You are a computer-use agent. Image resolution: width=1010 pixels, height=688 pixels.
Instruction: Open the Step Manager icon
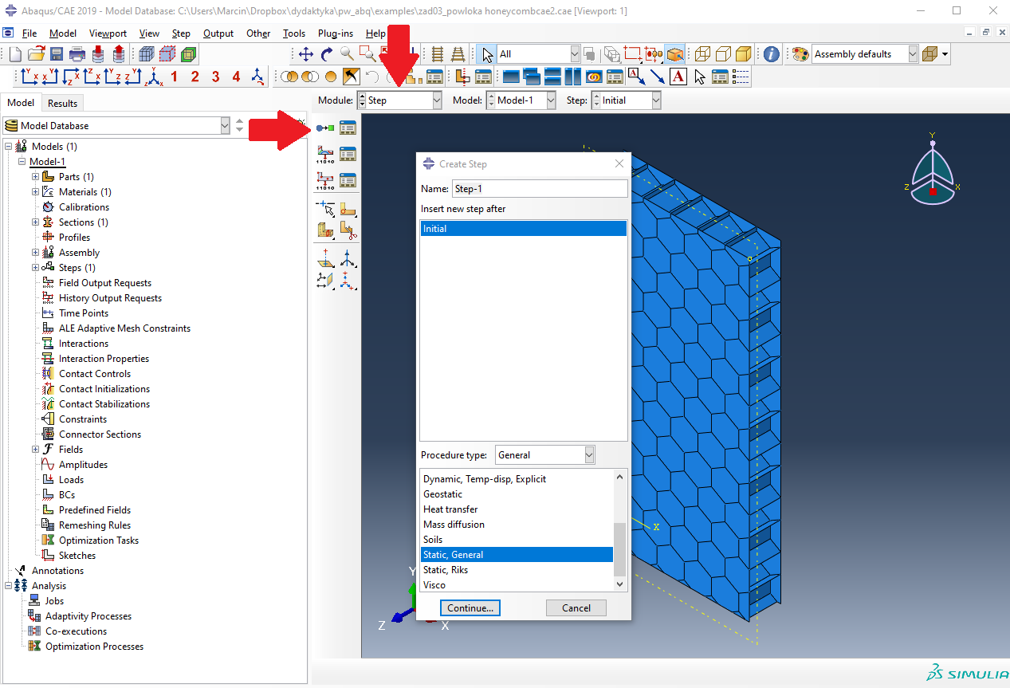[348, 128]
